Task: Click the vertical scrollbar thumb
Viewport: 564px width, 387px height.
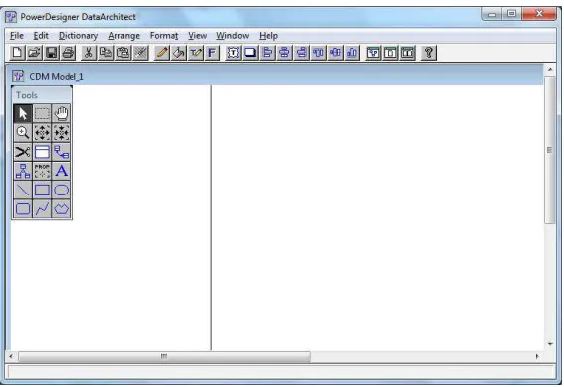Action: coord(550,150)
